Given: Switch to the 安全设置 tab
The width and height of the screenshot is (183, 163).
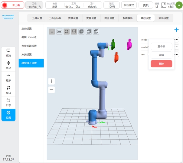Looking at the screenshot, I should tap(109, 18).
